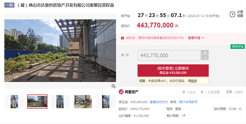This screenshot has width=246, height=124.
Task: Click the alarm clock reminder icon
Action: [x=232, y=14]
